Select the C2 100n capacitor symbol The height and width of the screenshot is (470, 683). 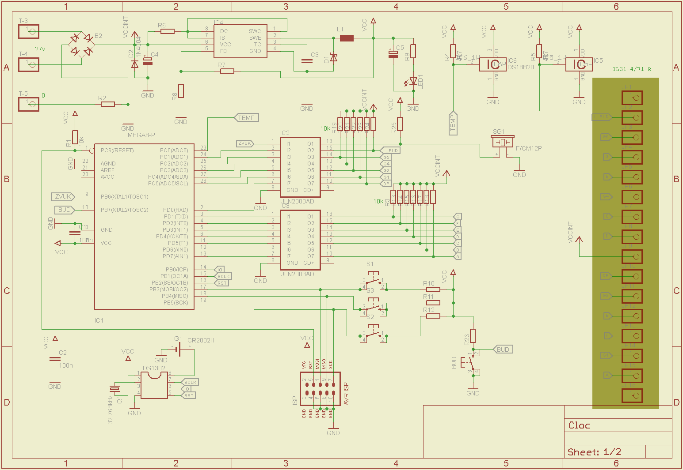coord(55,359)
